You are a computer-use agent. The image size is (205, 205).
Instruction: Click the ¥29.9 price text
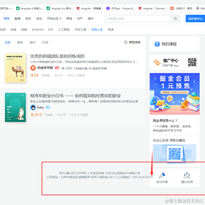36,115
